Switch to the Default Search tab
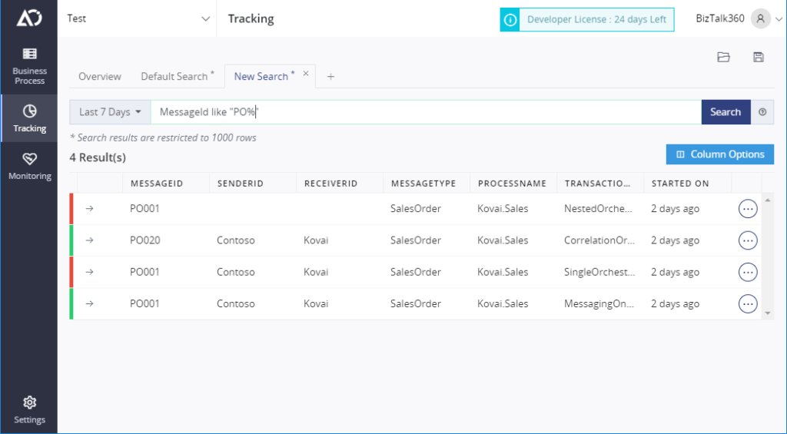The image size is (787, 434). pyautogui.click(x=178, y=76)
